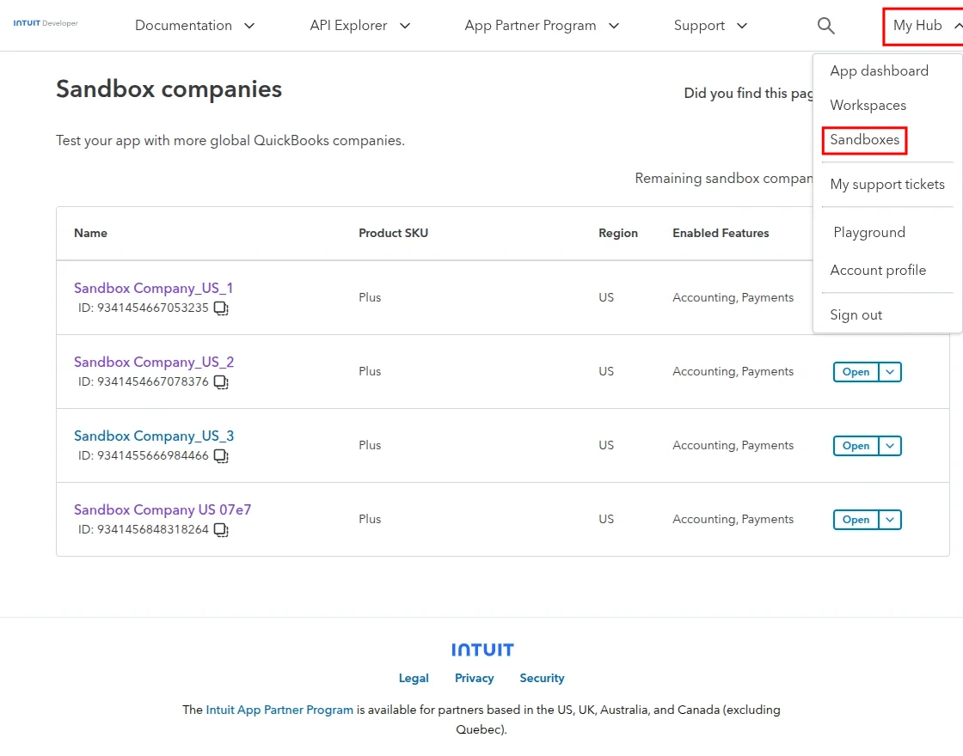Expand the Documentation menu
The width and height of the screenshot is (963, 756).
194,26
